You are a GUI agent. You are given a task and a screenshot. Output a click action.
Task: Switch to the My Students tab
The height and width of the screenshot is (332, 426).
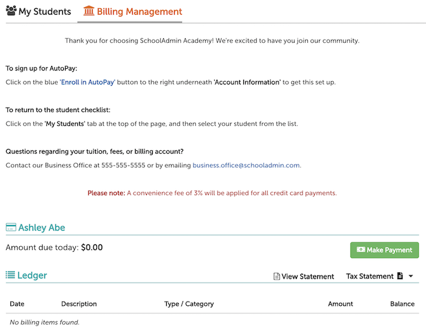38,11
